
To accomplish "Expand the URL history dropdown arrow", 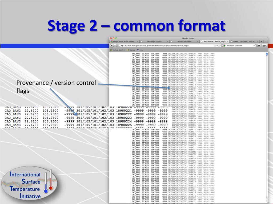I will [217, 46].
